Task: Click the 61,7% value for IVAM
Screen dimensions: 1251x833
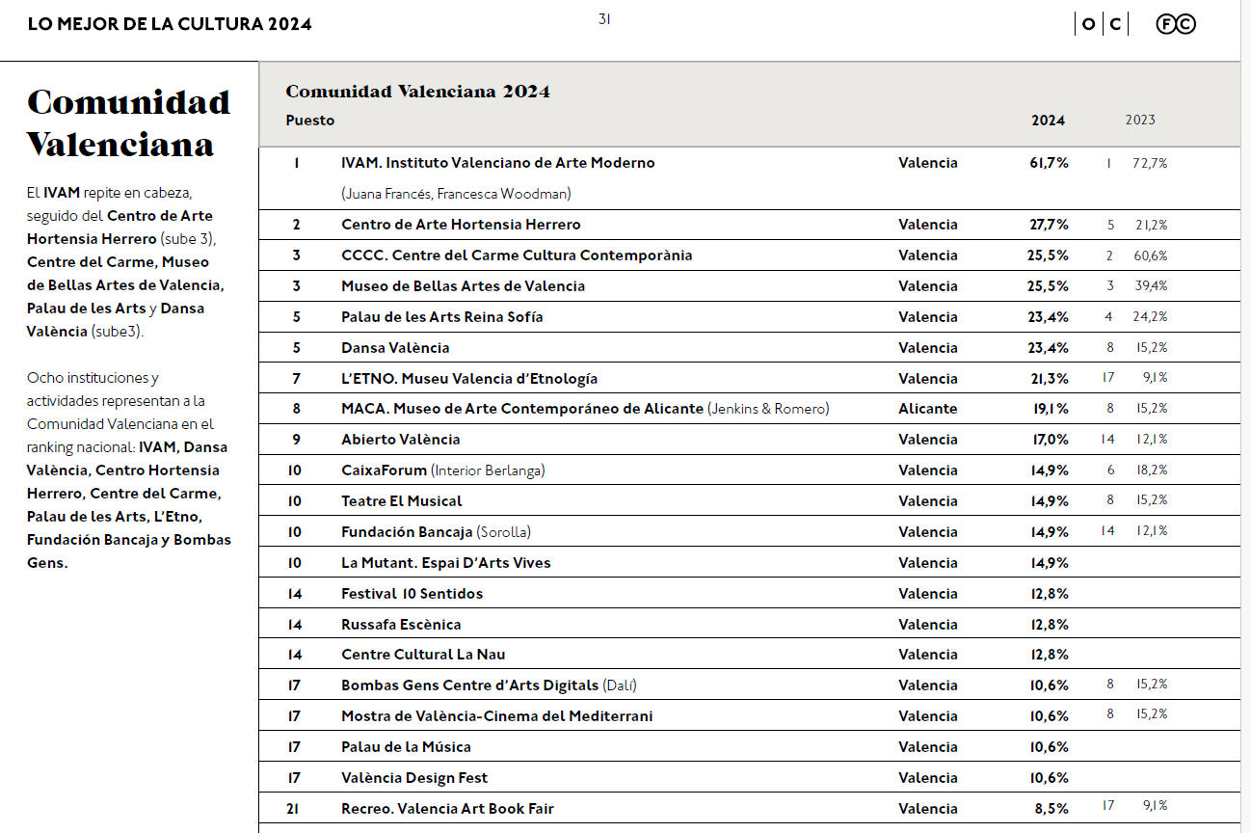Action: pos(1049,163)
